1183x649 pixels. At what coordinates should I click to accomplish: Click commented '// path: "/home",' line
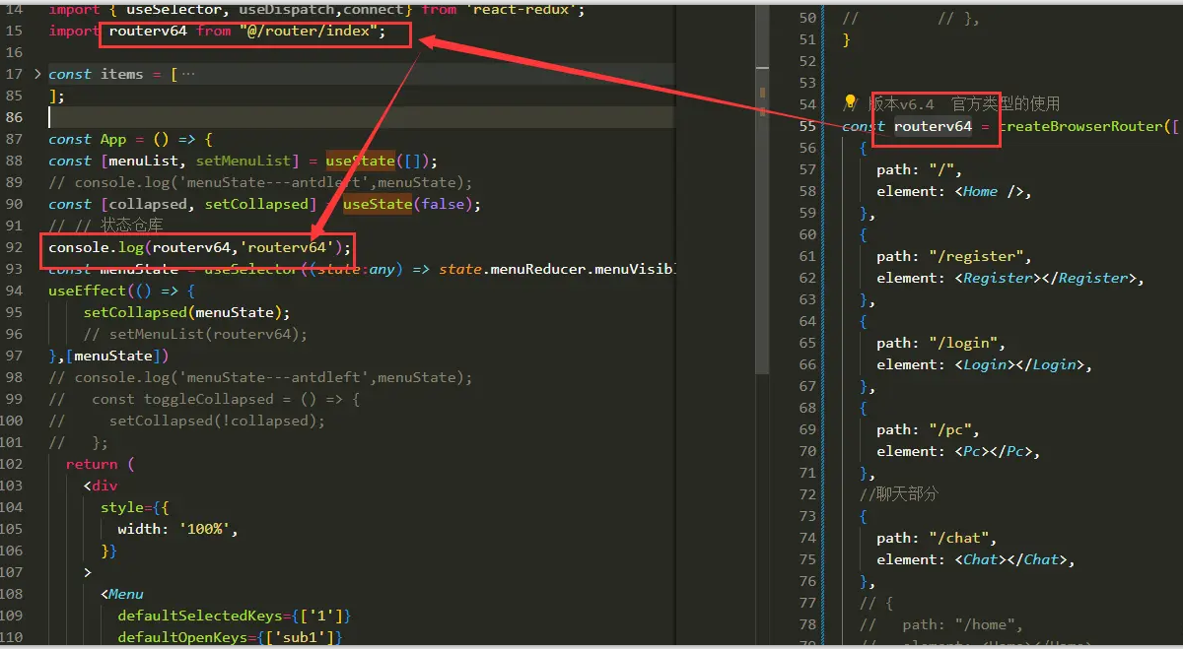click(x=941, y=624)
